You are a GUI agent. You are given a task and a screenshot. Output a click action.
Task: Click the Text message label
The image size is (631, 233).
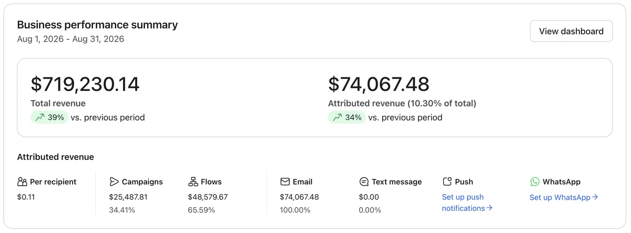coord(396,182)
